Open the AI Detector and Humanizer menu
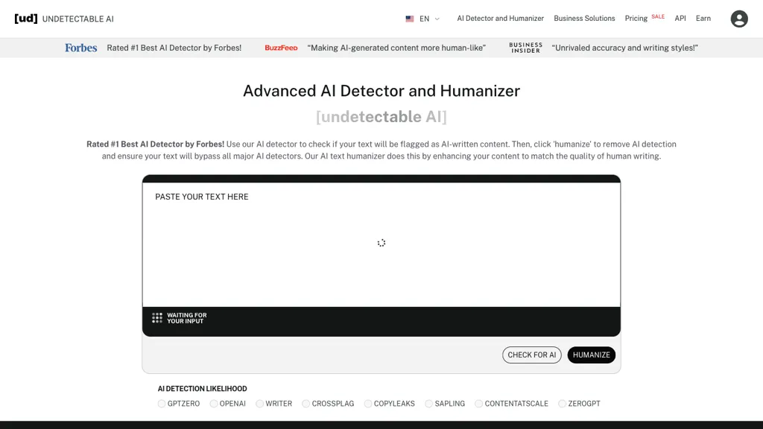Image resolution: width=763 pixels, height=429 pixels. point(500,19)
